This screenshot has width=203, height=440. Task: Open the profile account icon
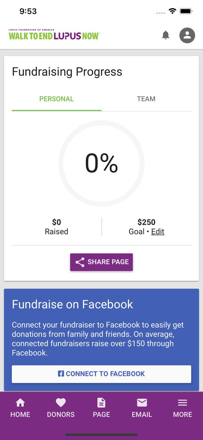click(x=187, y=35)
